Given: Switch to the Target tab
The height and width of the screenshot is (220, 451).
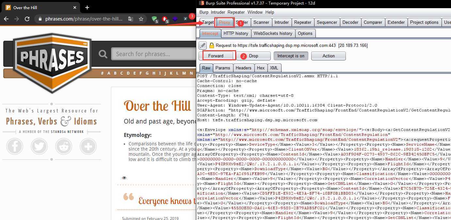Looking at the screenshot, I should (207, 22).
